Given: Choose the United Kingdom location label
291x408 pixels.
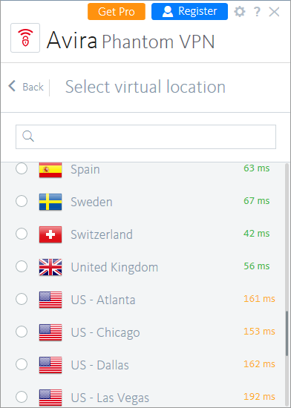Looking at the screenshot, I should 114,267.
